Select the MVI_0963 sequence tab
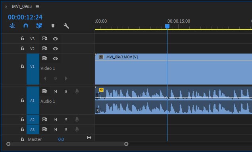 pos(22,6)
